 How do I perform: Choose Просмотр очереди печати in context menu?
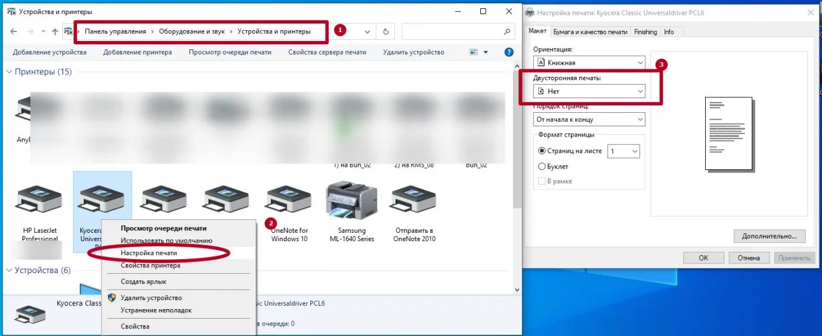[x=180, y=228]
